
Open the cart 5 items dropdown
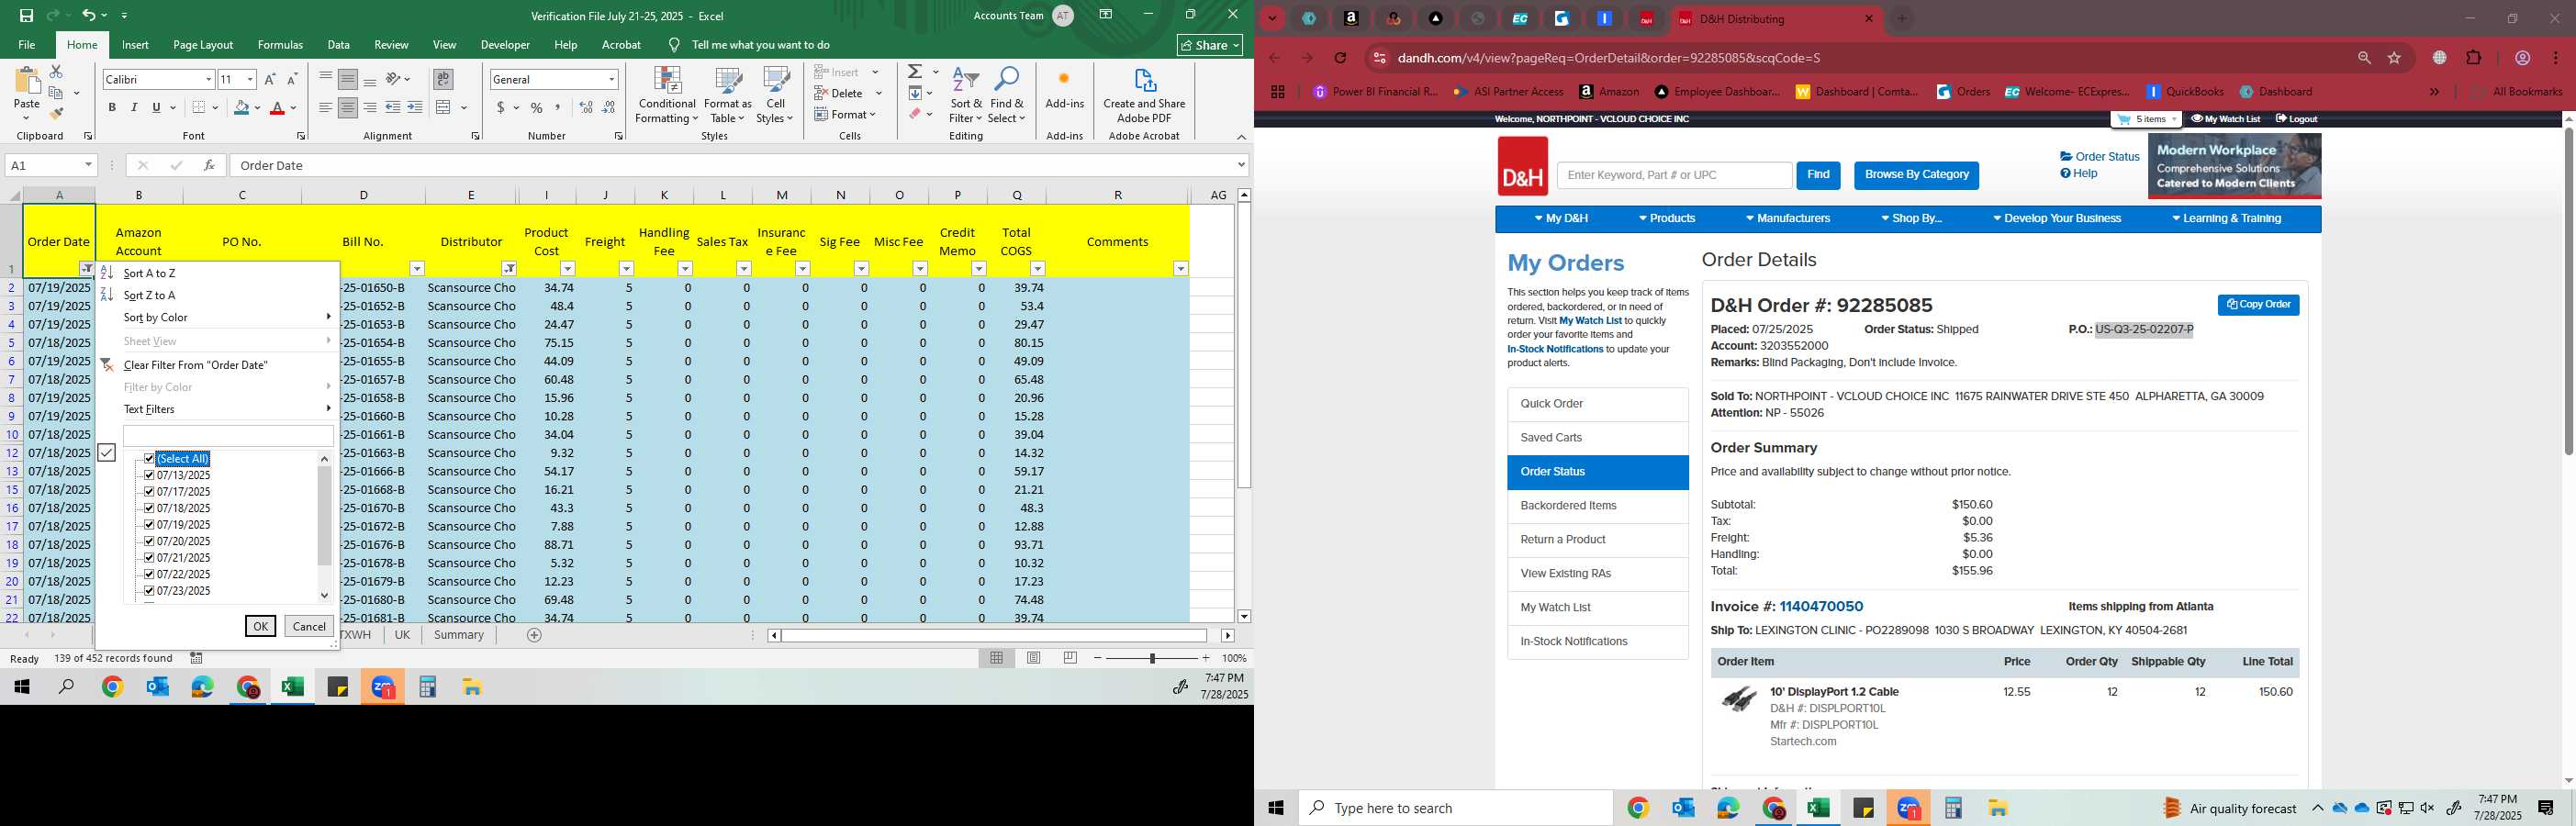[2145, 119]
